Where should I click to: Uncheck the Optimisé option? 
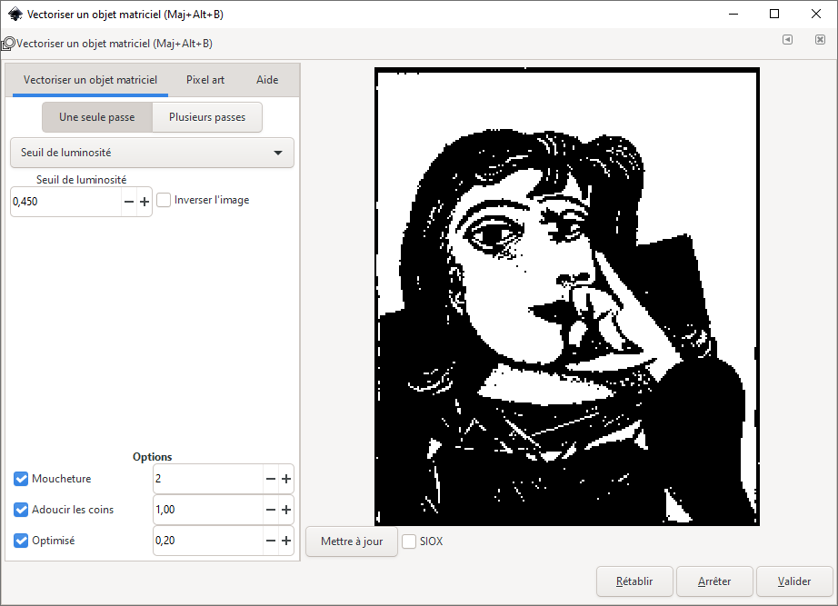21,541
